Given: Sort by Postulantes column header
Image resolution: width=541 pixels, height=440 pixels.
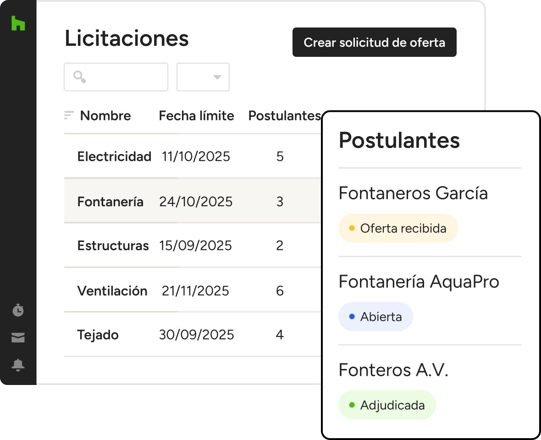Looking at the screenshot, I should [284, 116].
